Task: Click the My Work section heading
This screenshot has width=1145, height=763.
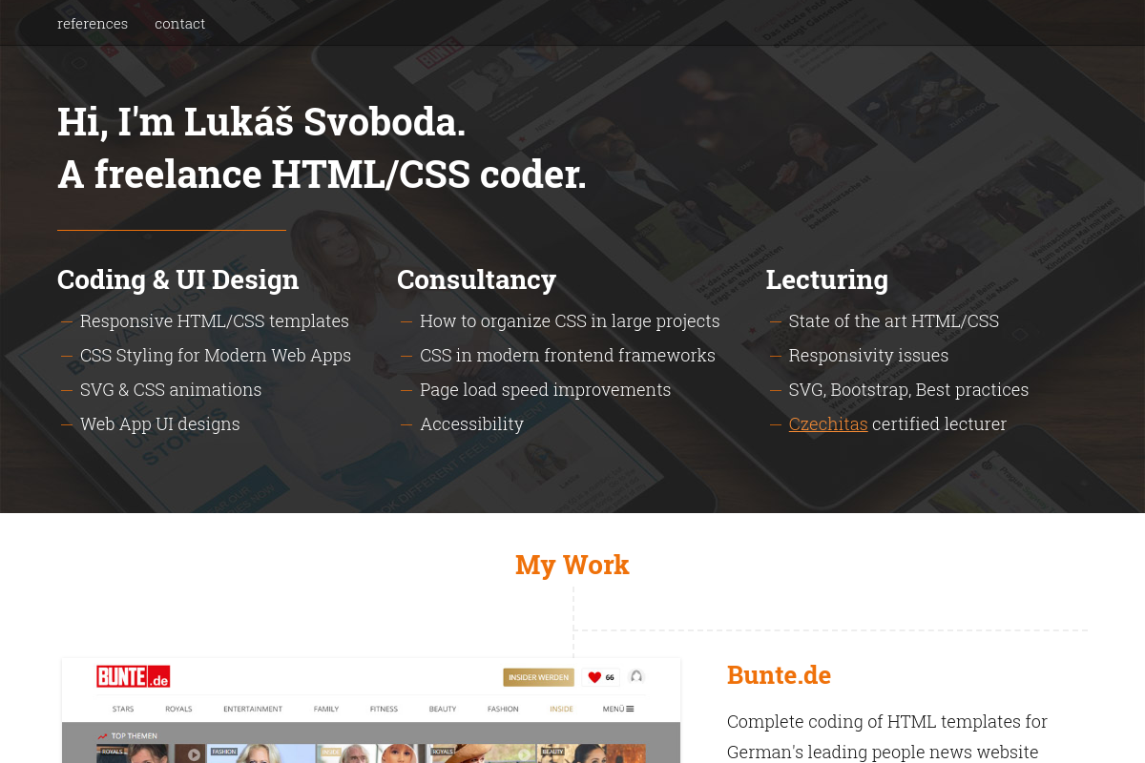Action: click(572, 565)
